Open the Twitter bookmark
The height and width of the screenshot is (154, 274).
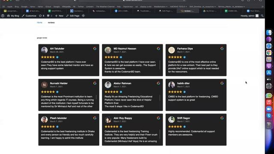point(80,7)
